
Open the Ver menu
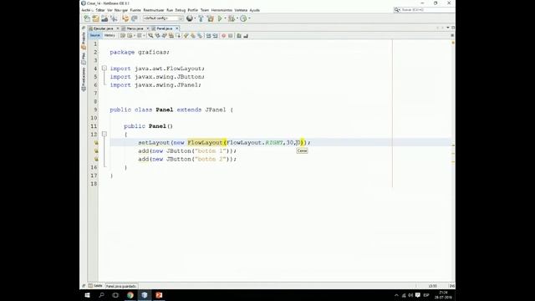point(110,10)
